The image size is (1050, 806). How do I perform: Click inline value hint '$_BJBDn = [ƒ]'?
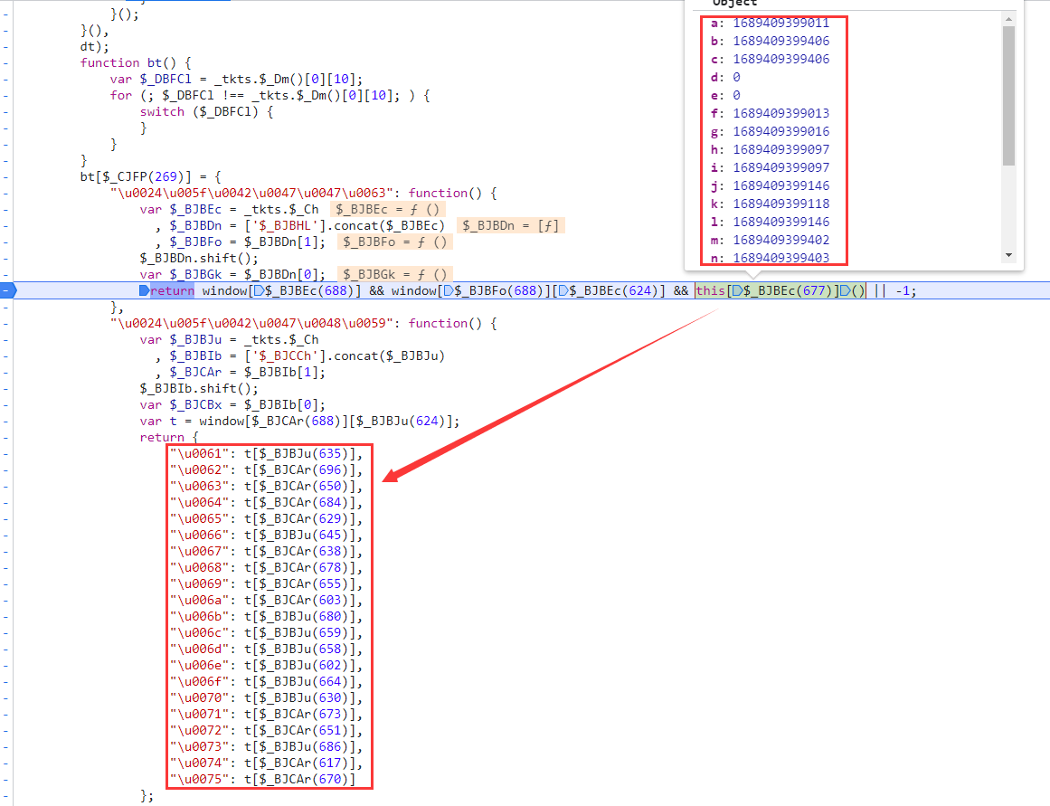[511, 225]
